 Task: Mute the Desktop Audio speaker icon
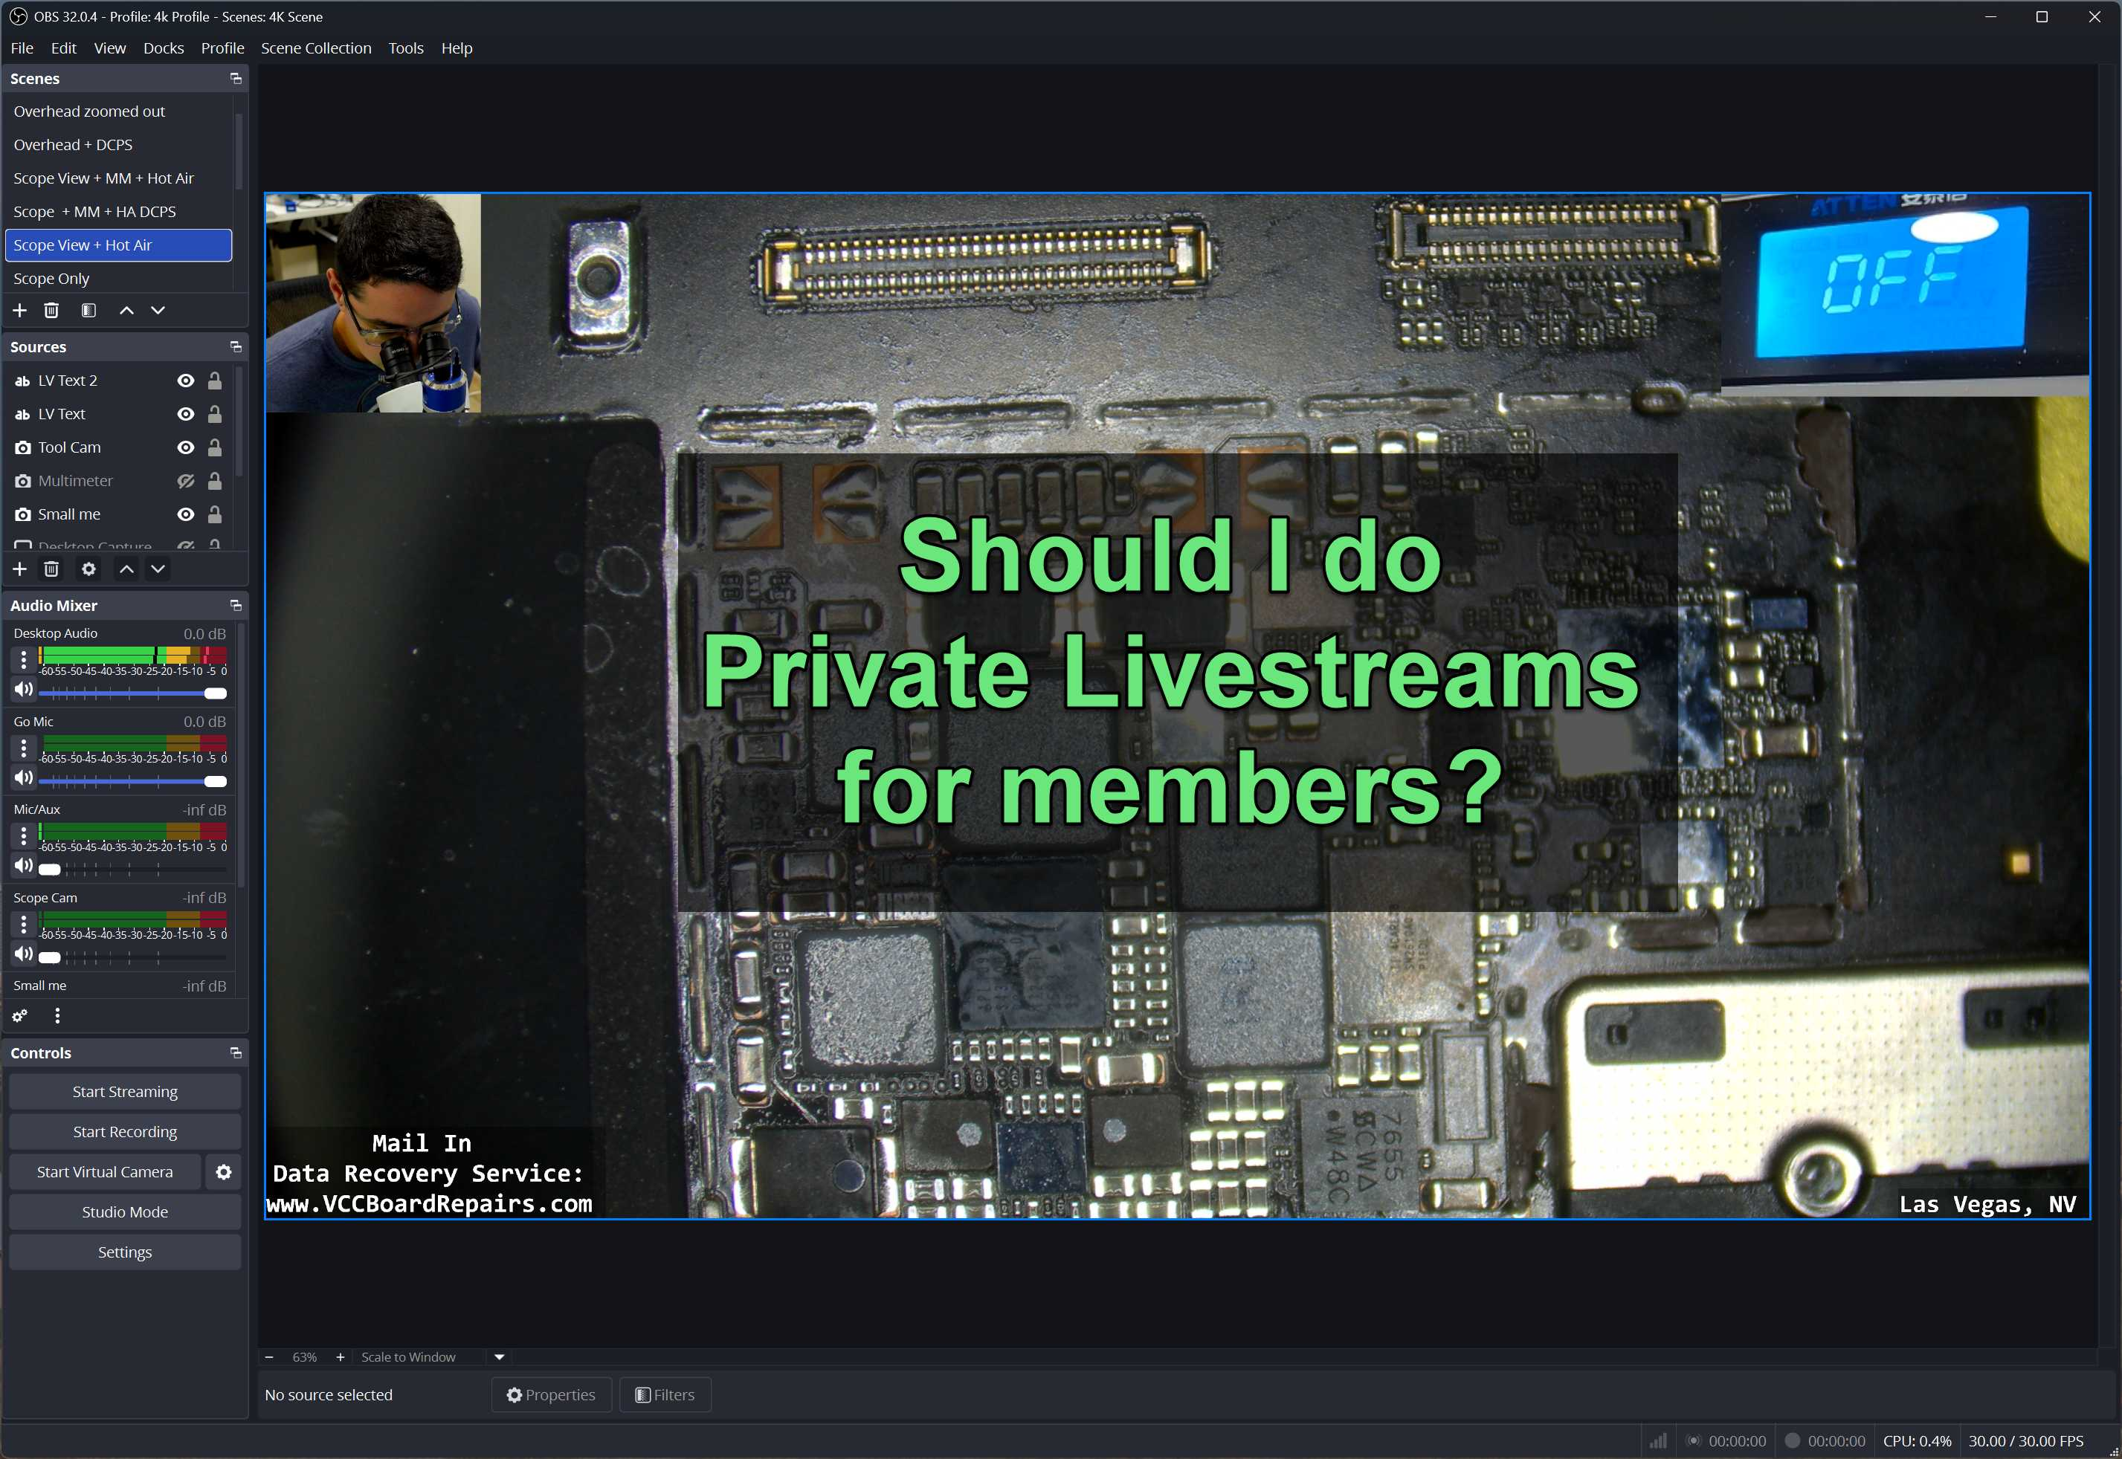(24, 690)
